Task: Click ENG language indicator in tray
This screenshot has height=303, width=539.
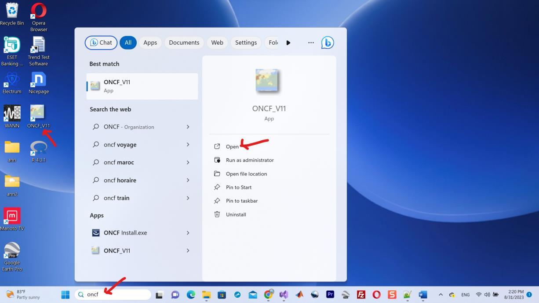Action: [x=465, y=295]
